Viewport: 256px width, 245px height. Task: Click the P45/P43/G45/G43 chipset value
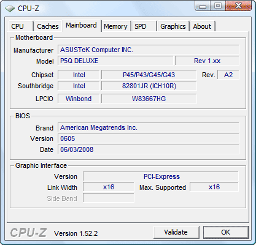149,75
